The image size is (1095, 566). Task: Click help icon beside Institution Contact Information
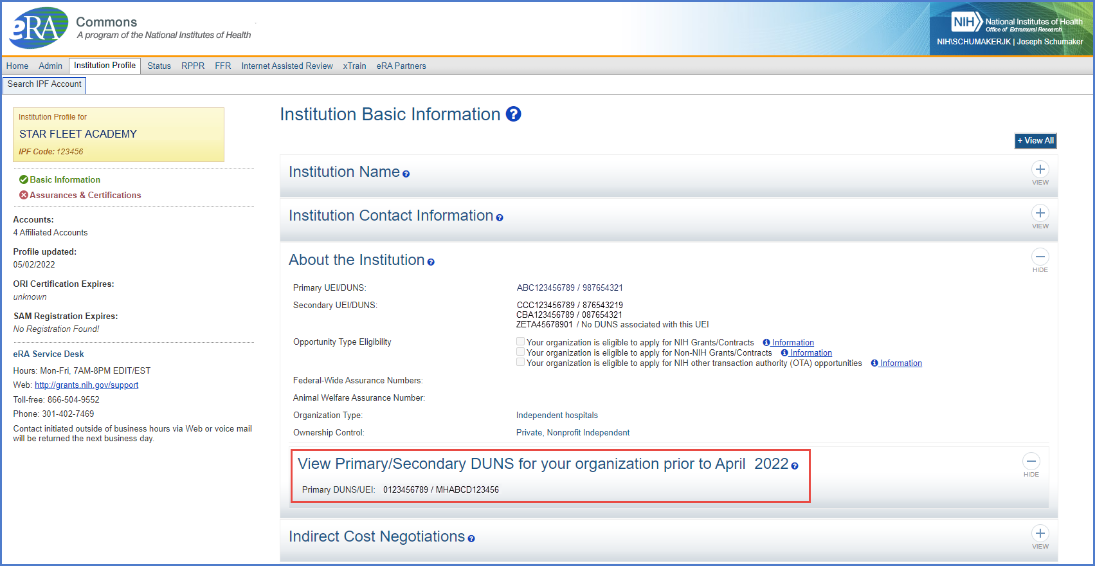500,218
